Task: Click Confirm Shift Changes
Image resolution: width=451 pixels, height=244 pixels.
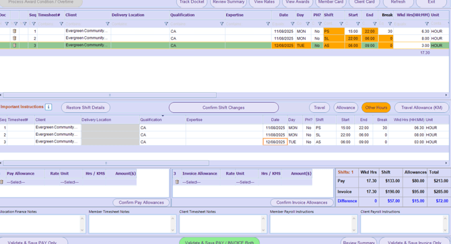Action: pos(223,108)
